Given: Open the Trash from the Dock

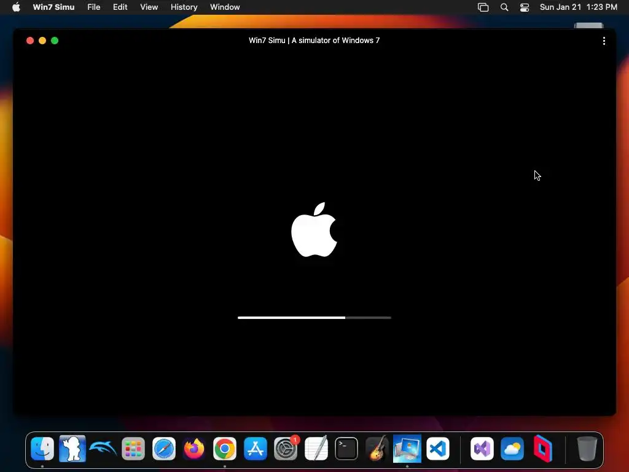Looking at the screenshot, I should (x=587, y=448).
